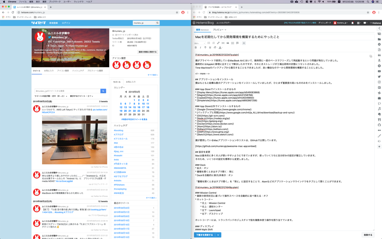The height and width of the screenshot is (239, 382).
Task: Insert a blockquote via the quote icon
Action: tap(228, 43)
